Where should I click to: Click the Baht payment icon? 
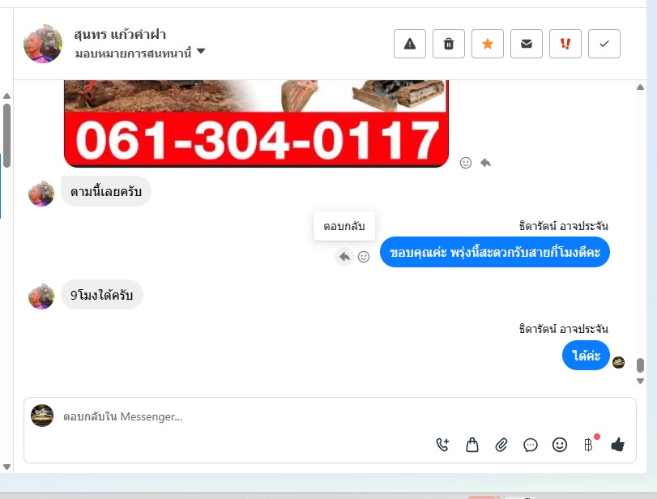589,445
